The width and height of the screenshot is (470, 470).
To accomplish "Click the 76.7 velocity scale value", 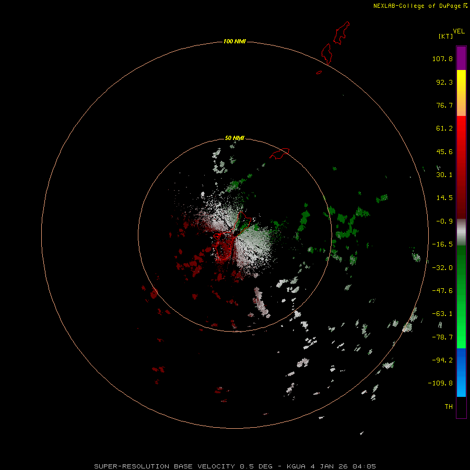I will coord(444,105).
